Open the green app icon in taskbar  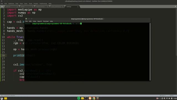[x=79, y=98]
